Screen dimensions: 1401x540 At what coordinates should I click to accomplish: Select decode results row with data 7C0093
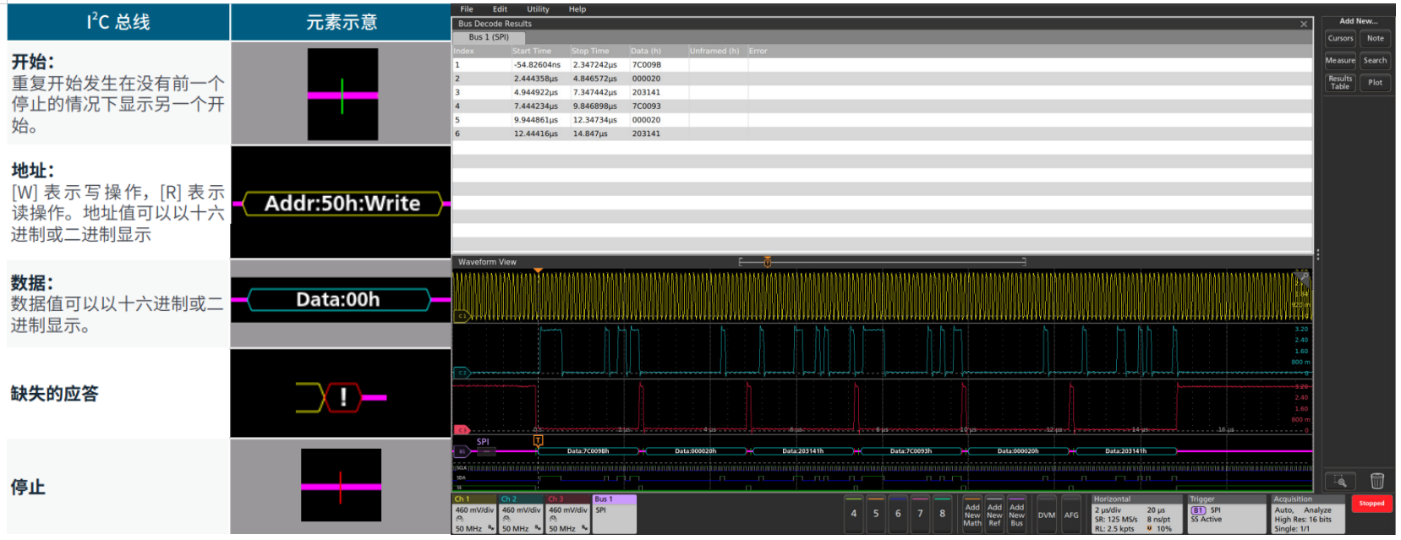pos(646,106)
